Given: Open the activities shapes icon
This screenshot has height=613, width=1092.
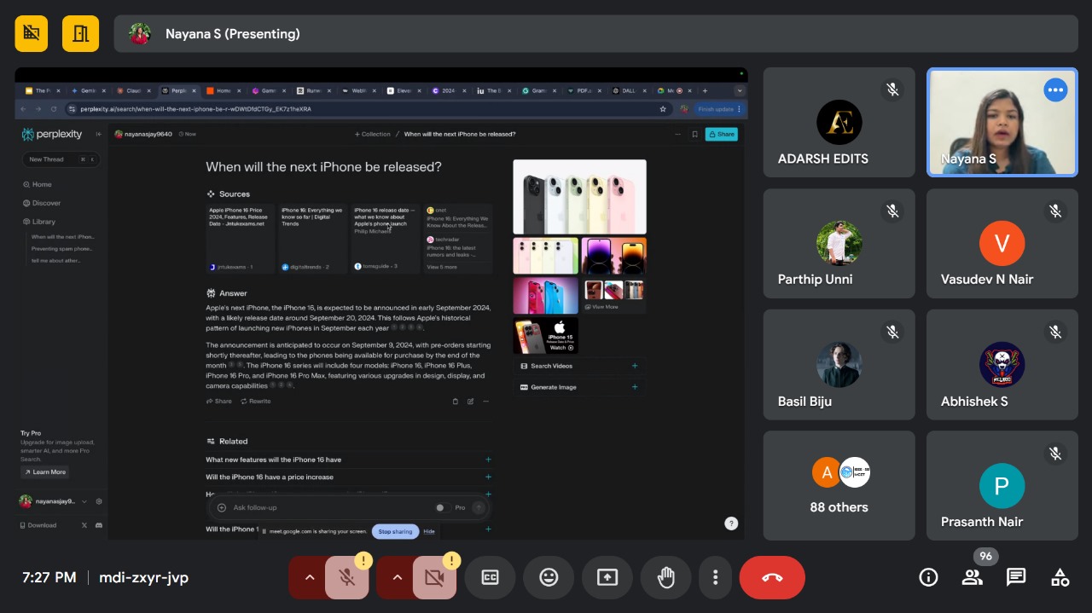Looking at the screenshot, I should click(1060, 577).
